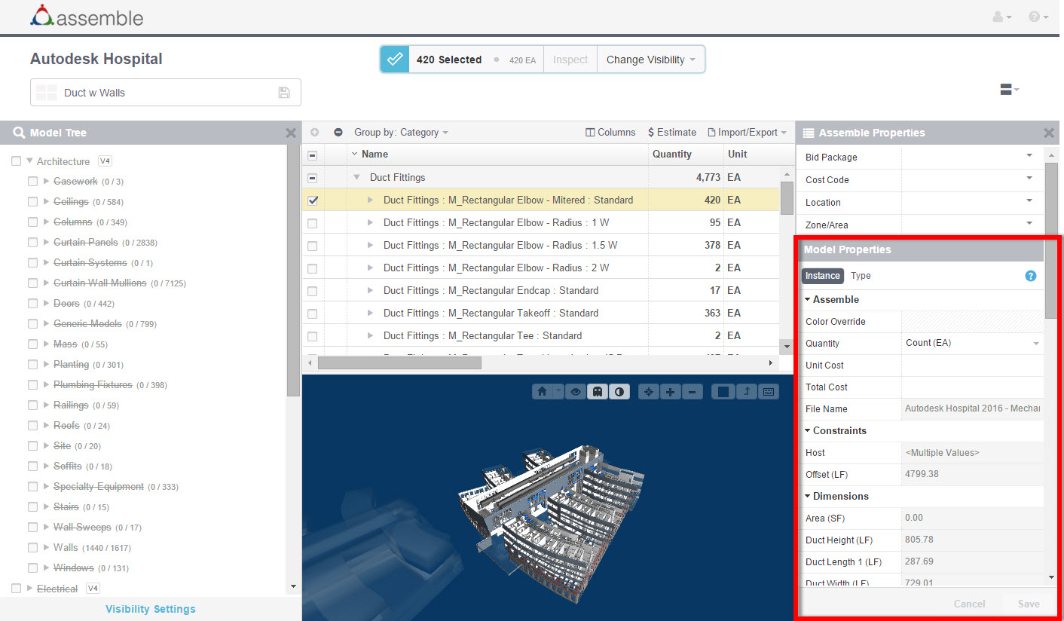Viewport: 1064px width, 621px height.
Task: Open the layout switcher menu
Action: coord(1009,90)
